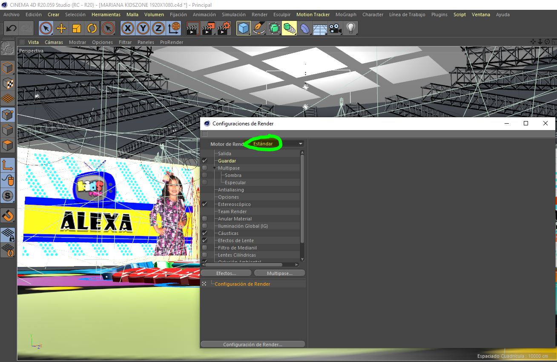Collapse the Multipase tree node
Image resolution: width=557 pixels, height=362 pixels.
(215, 168)
